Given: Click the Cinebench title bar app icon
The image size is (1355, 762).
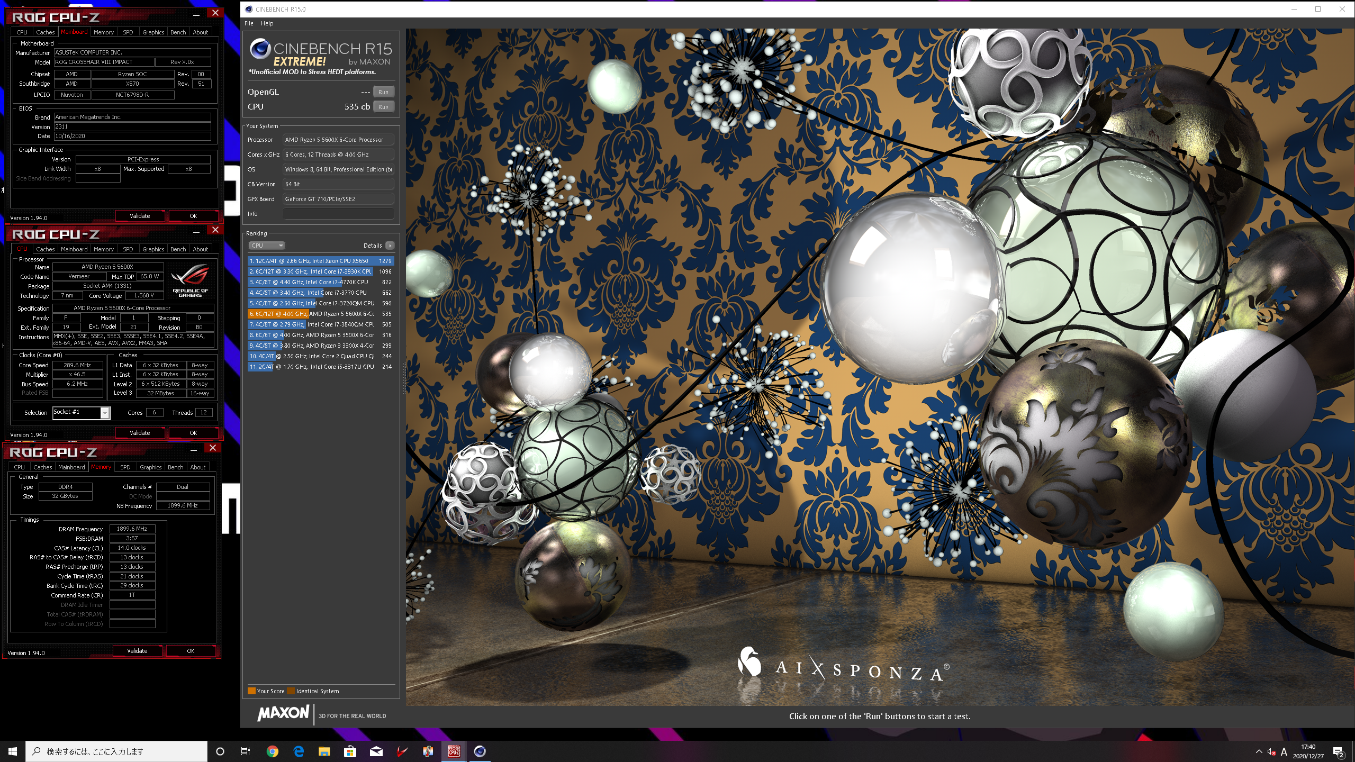Looking at the screenshot, I should 249,9.
